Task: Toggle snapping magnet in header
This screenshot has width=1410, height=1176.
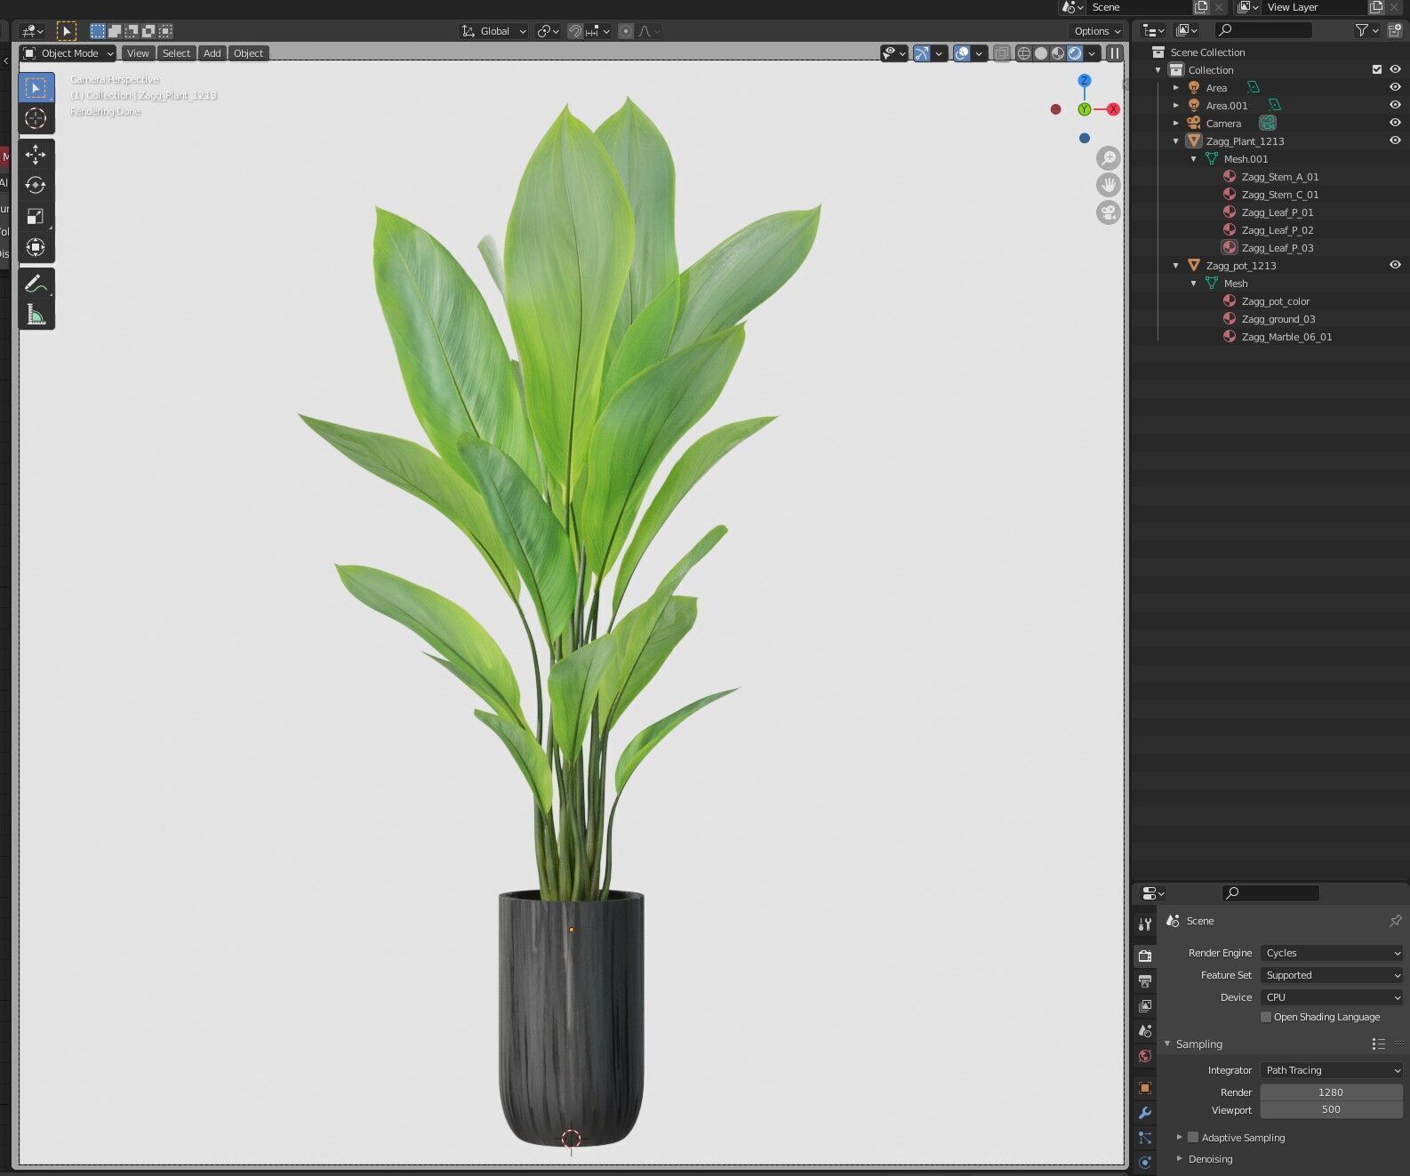Action: (x=575, y=31)
